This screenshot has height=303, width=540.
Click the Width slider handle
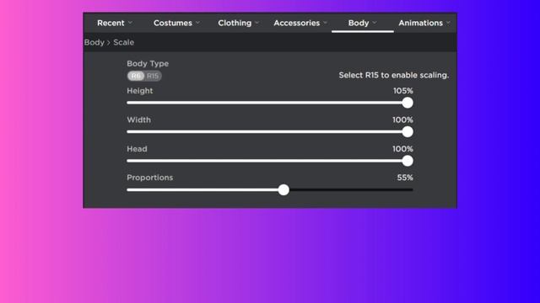[x=408, y=132]
